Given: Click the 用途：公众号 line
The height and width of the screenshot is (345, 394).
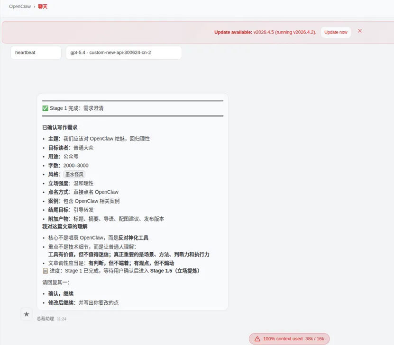Looking at the screenshot, I should [x=64, y=157].
